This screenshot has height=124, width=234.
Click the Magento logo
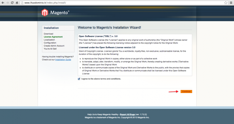coord(56,13)
